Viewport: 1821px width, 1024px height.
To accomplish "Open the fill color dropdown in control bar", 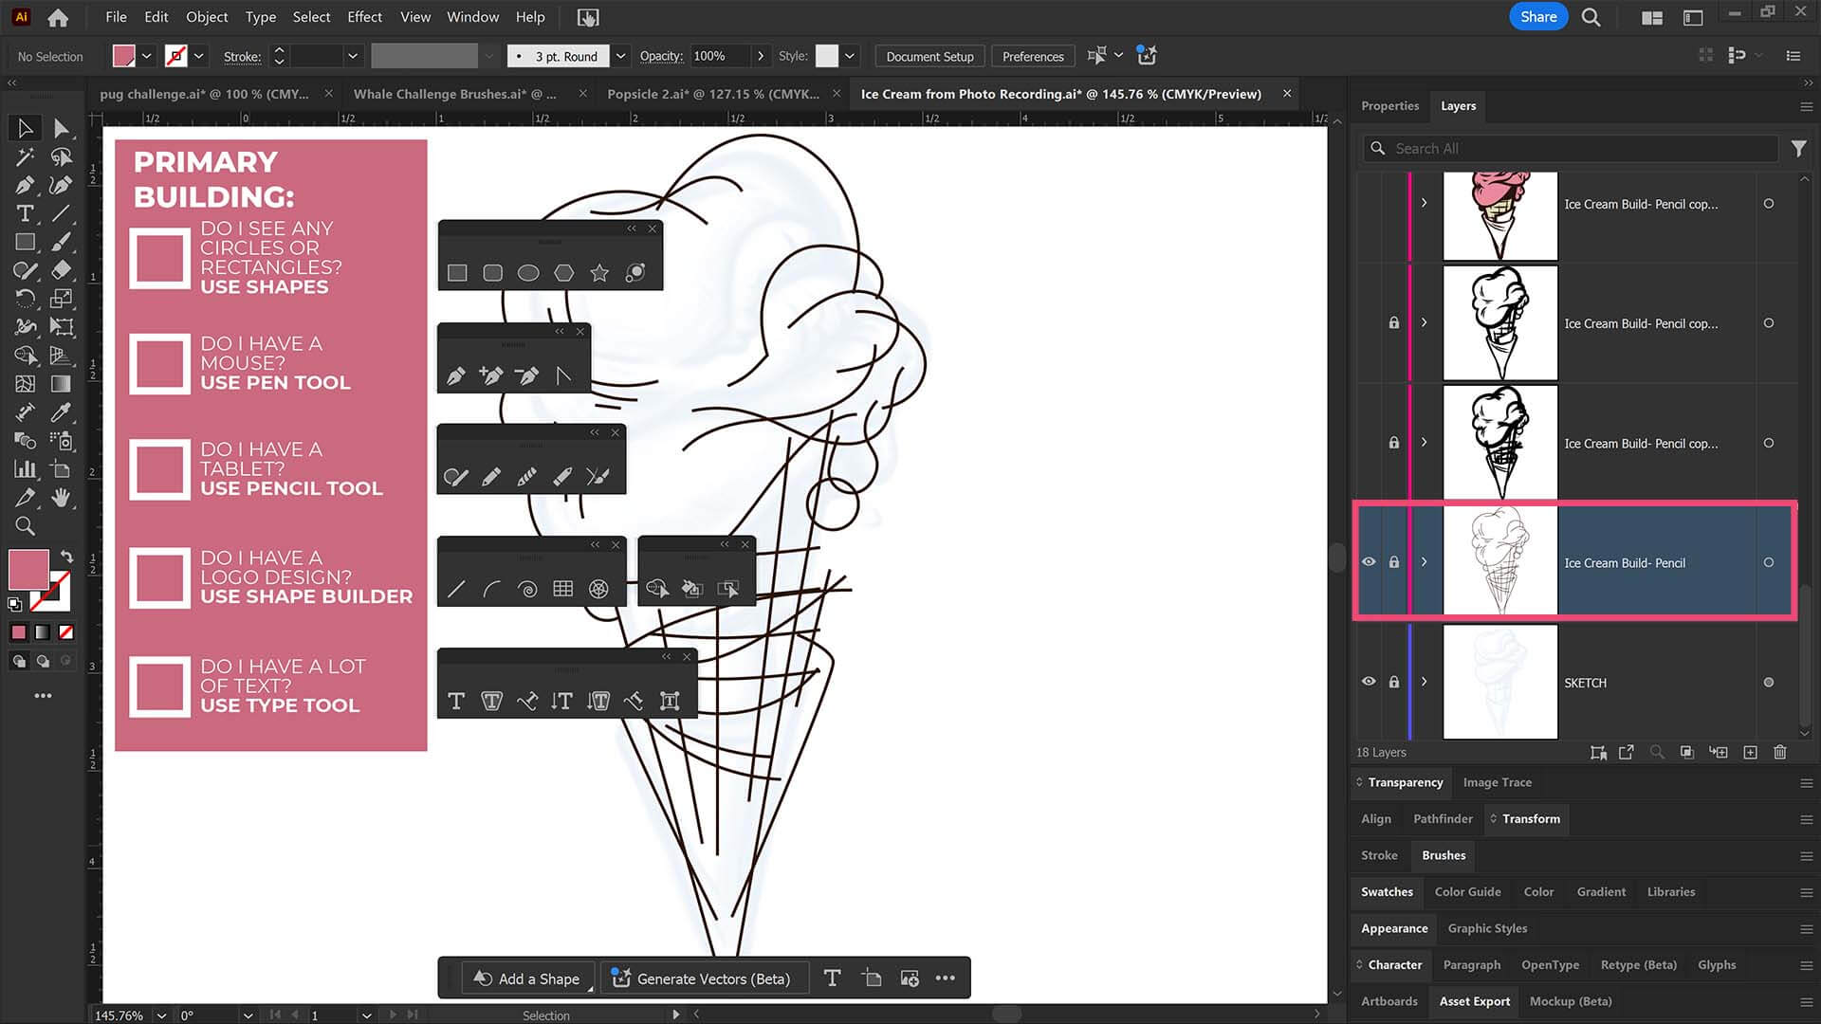I will coord(147,56).
